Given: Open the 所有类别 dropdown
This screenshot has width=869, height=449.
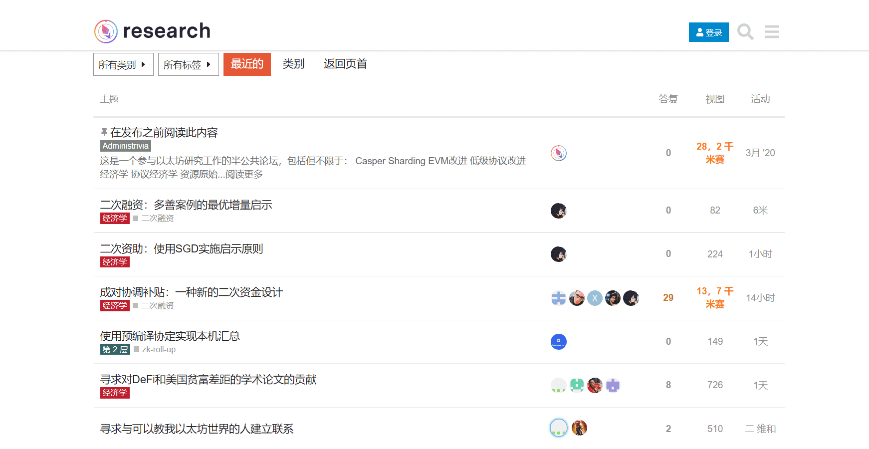Looking at the screenshot, I should pyautogui.click(x=123, y=64).
